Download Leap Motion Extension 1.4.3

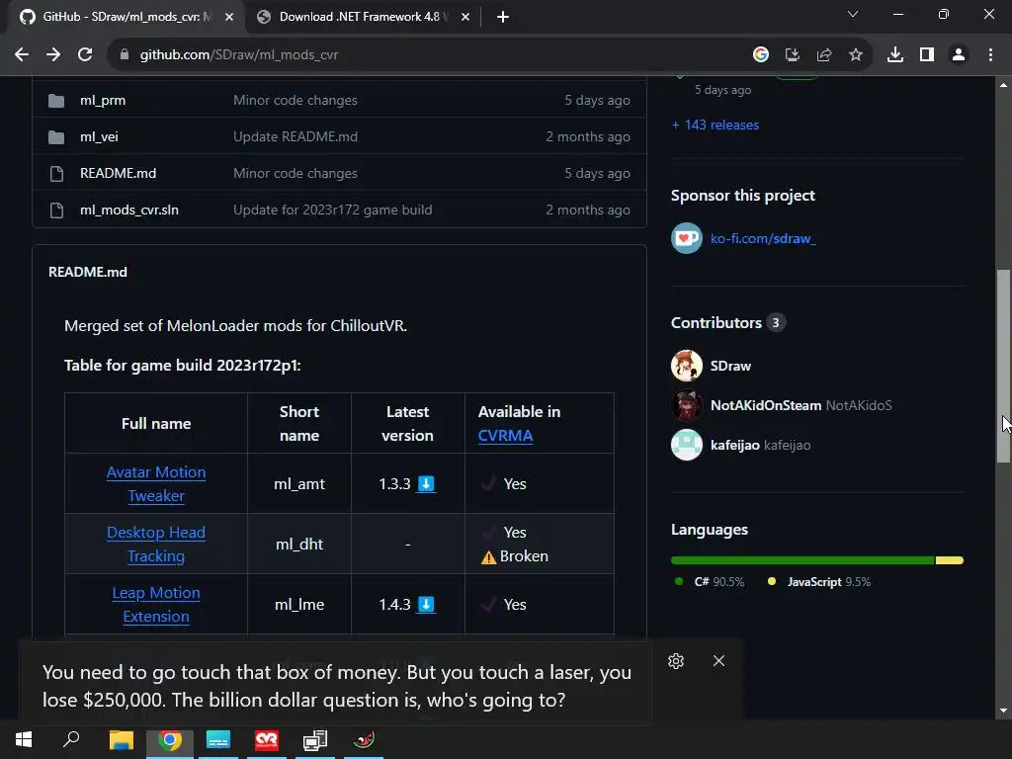tap(426, 605)
